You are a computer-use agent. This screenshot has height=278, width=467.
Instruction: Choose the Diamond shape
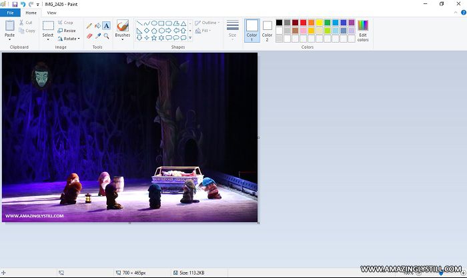point(147,31)
